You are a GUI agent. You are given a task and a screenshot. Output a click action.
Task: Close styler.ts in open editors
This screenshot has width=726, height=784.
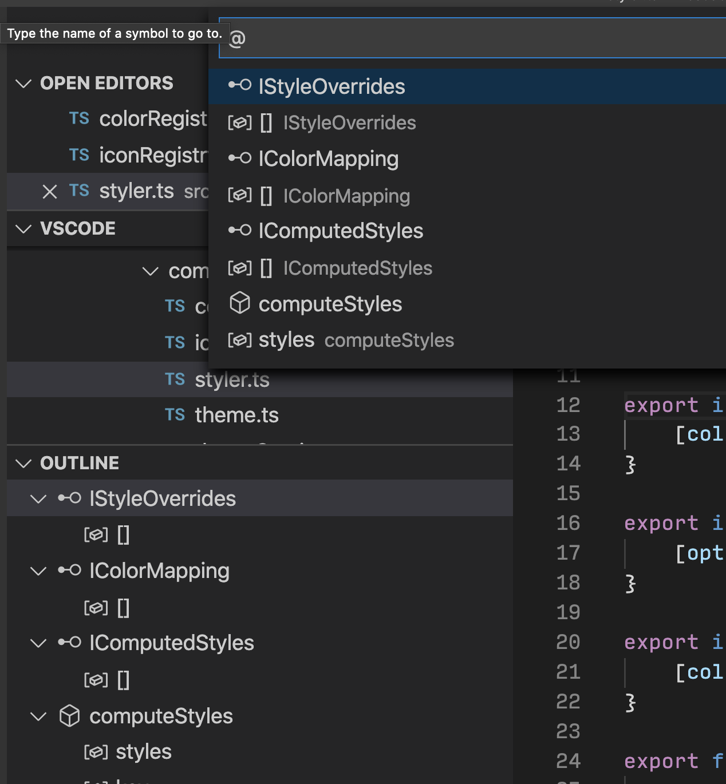click(50, 192)
